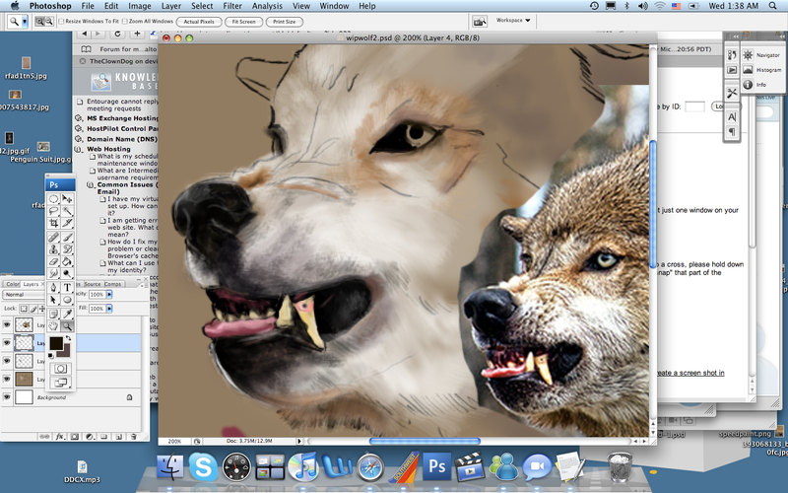Screen dimensions: 788x493
Task: Change screen mode from the toolbox
Action: click(x=60, y=383)
